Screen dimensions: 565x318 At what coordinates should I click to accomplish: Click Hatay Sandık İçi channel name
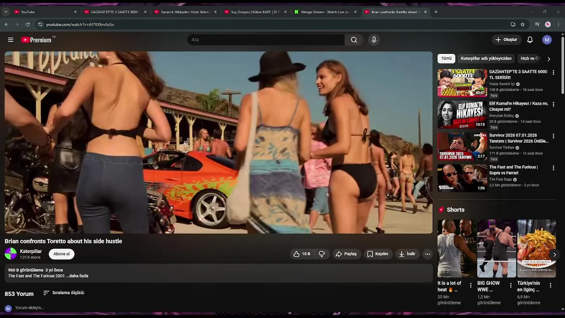pos(502,84)
